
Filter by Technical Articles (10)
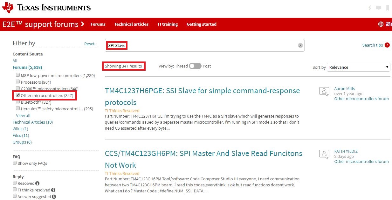point(33,122)
